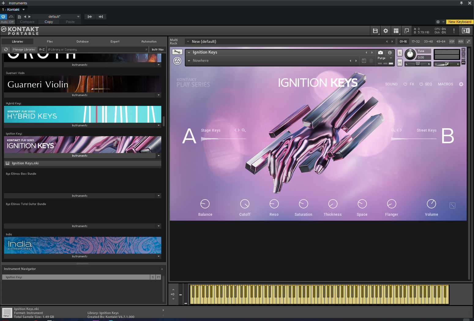
Task: Click the minimized view window icon
Action: pos(406,31)
